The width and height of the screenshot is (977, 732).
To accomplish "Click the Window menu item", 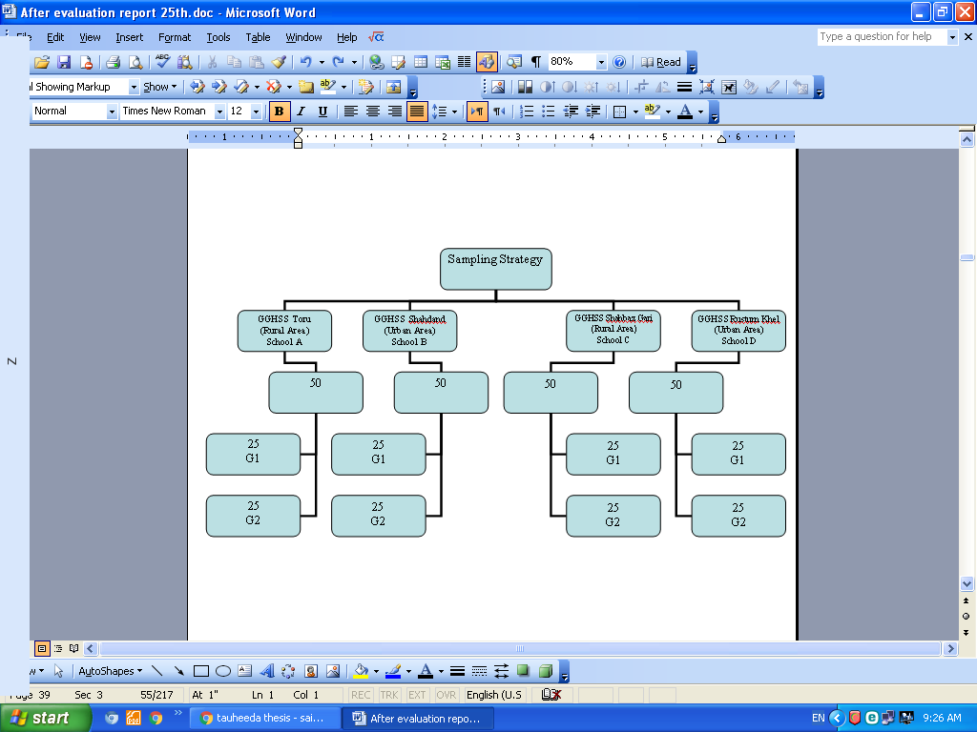I will coord(303,37).
